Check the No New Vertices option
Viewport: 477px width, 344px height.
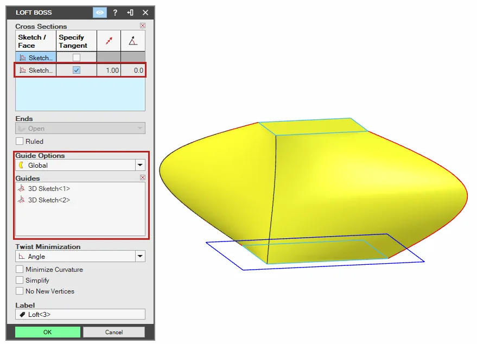[20, 291]
